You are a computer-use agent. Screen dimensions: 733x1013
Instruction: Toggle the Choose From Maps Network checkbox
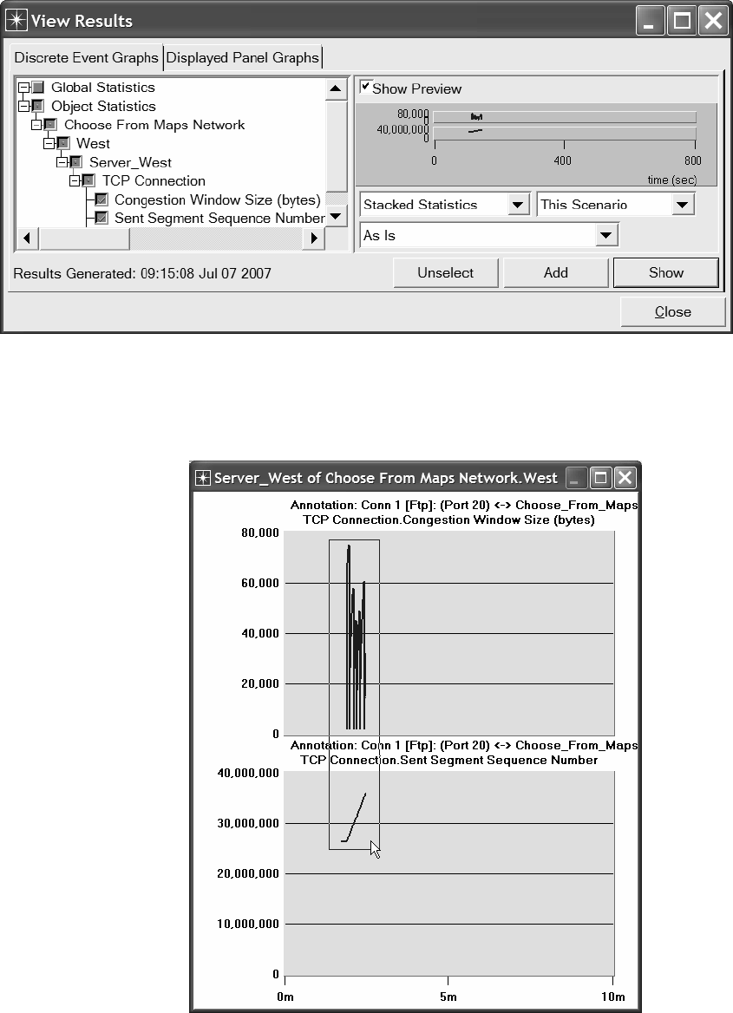coord(50,125)
